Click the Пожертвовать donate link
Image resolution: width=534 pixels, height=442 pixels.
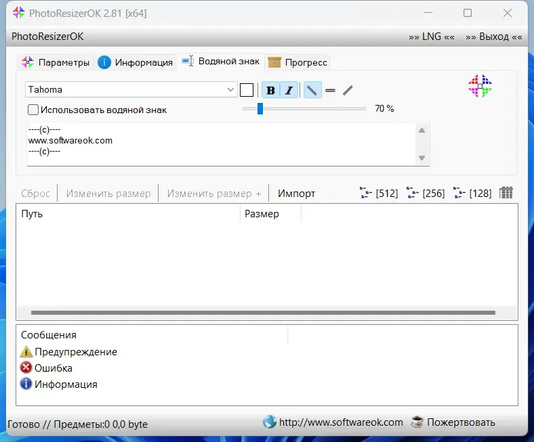(461, 422)
